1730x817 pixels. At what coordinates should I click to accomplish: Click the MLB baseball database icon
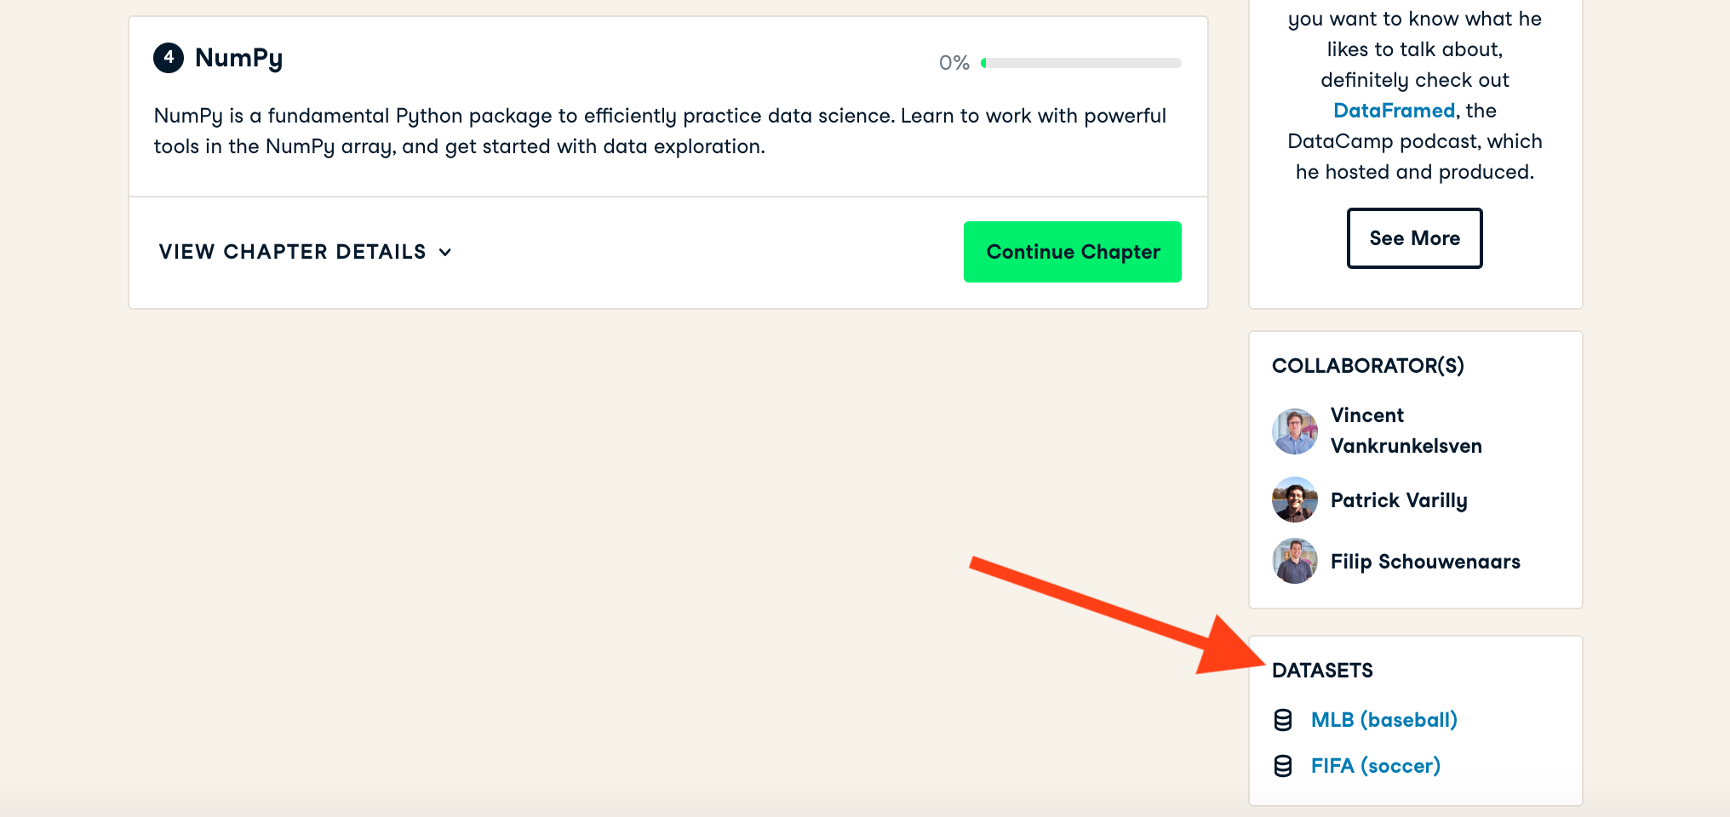tap(1283, 720)
